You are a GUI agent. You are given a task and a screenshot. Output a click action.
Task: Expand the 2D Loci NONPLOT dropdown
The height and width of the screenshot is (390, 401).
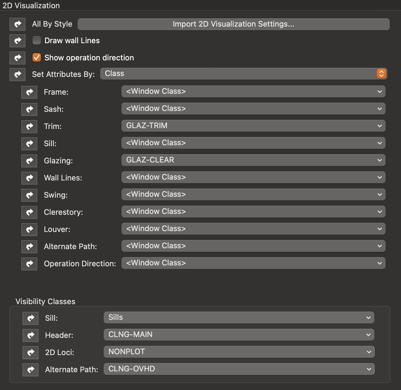point(239,352)
